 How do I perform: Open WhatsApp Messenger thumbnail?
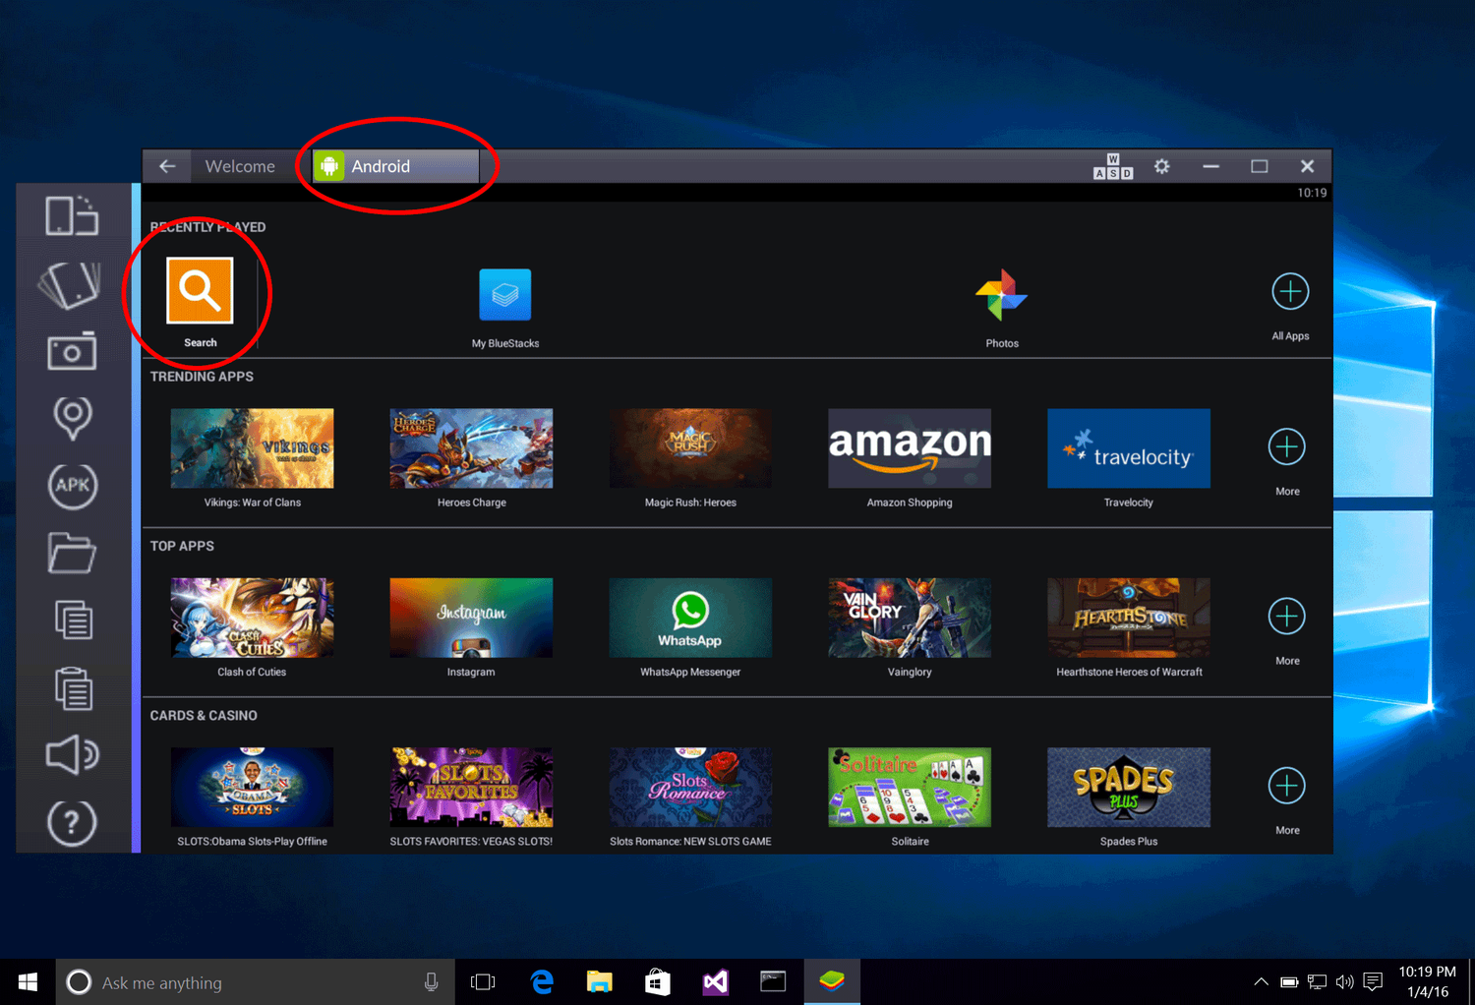click(690, 618)
